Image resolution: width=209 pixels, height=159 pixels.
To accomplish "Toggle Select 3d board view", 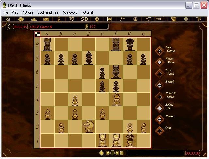I will [160, 107].
